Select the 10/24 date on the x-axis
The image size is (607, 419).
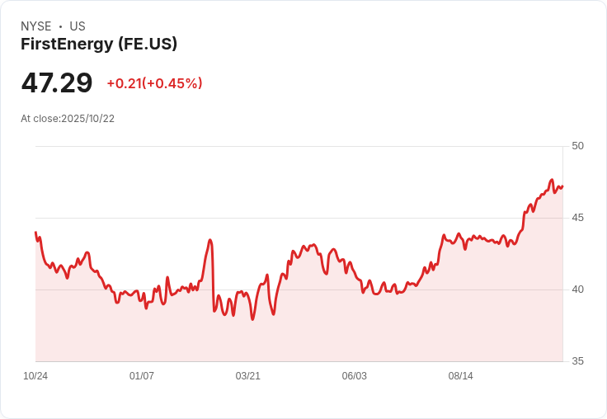point(35,376)
